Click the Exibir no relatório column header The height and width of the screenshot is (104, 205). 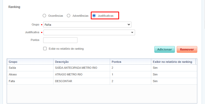tap(172, 62)
